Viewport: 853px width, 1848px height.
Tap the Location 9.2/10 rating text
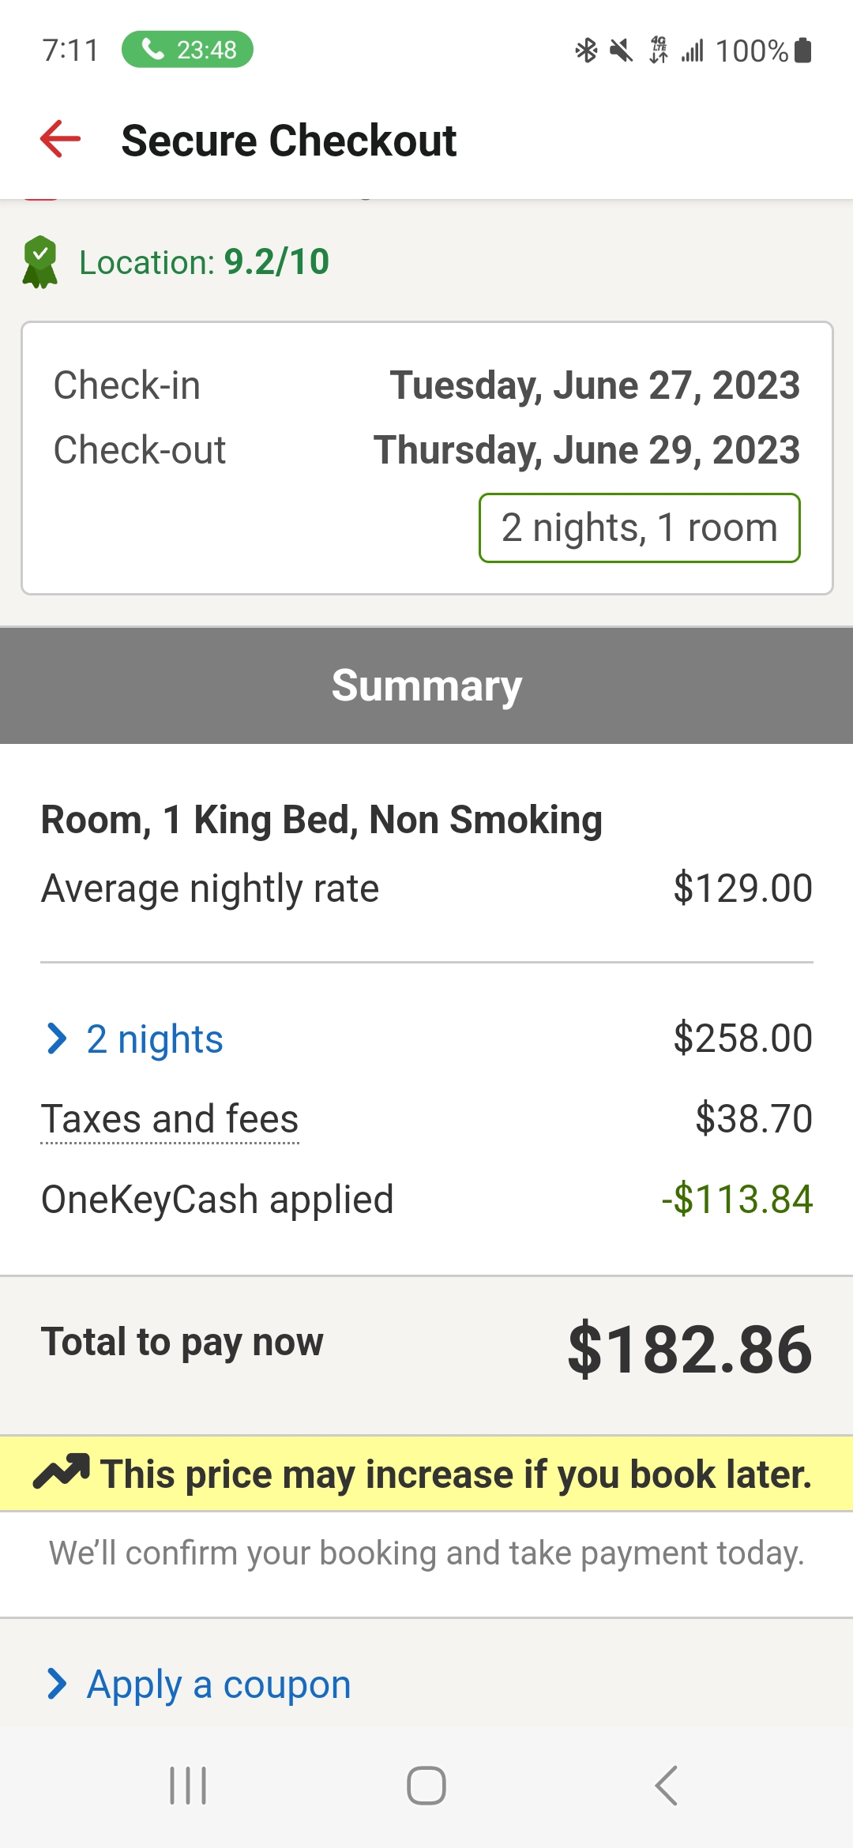pos(204,262)
